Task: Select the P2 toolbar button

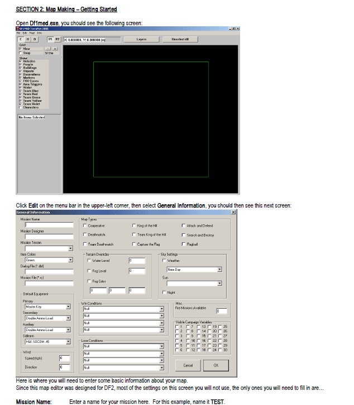Action: (58, 39)
